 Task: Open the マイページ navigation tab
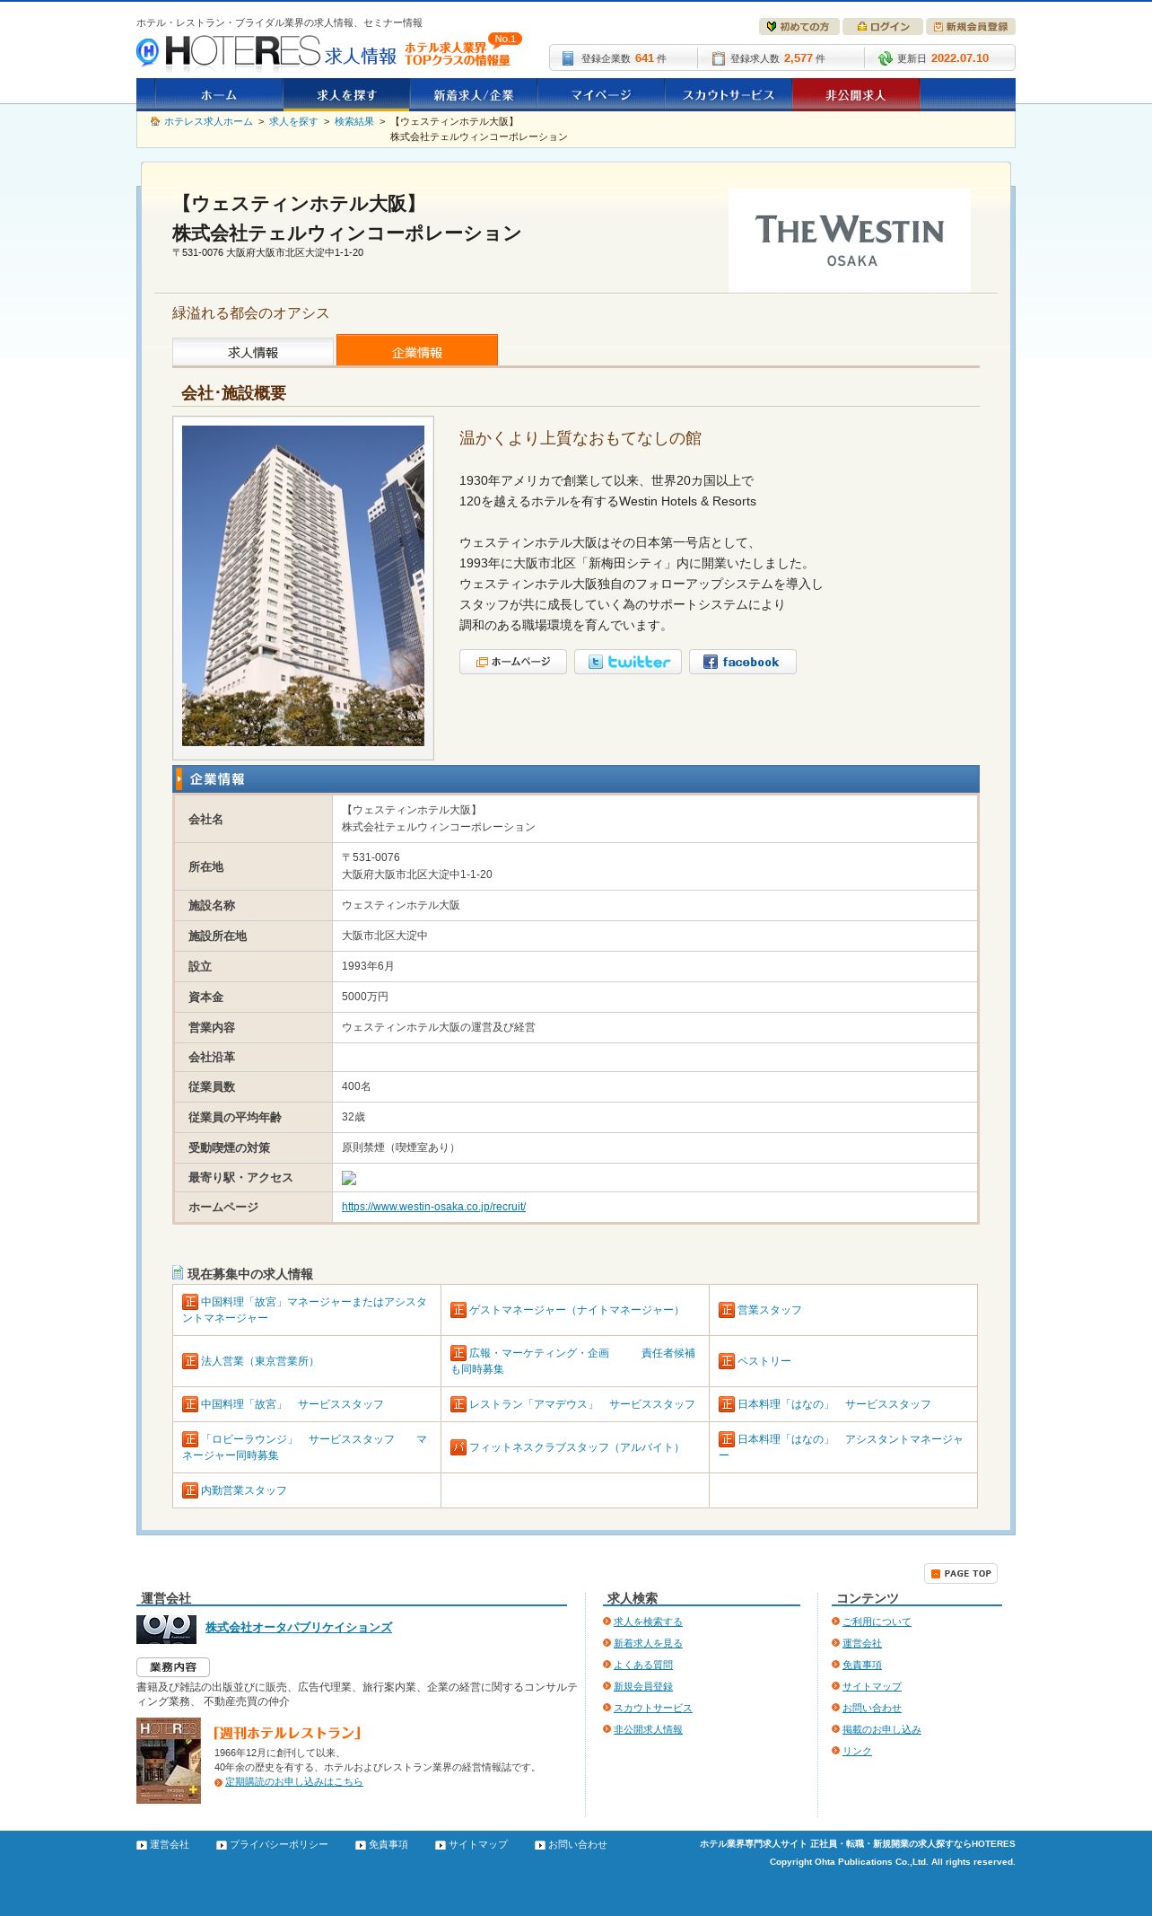click(601, 94)
